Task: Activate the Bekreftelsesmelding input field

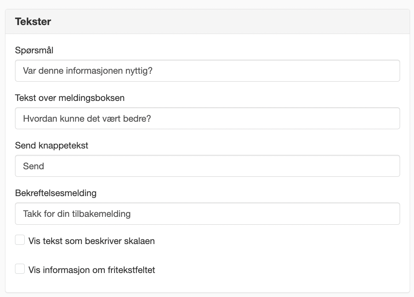Action: (207, 214)
